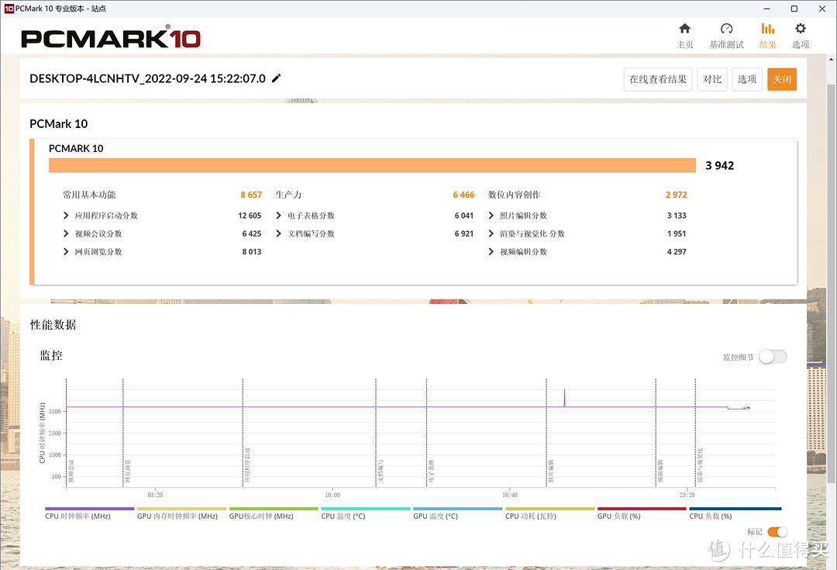The image size is (837, 570).
Task: Expand 文档编写分数 details
Action: pyautogui.click(x=279, y=233)
